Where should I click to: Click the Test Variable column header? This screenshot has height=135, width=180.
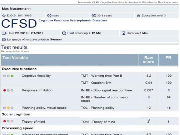(x=15, y=58)
